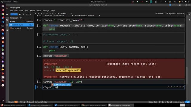Open the File Browser sidebar tab
Image resolution: width=191 pixels, height=107 pixels.
click(7, 15)
